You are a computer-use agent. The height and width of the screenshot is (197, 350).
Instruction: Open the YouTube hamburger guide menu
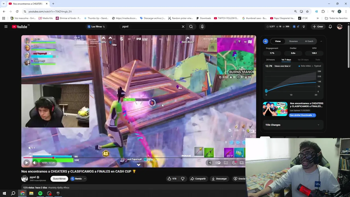(x=6, y=27)
